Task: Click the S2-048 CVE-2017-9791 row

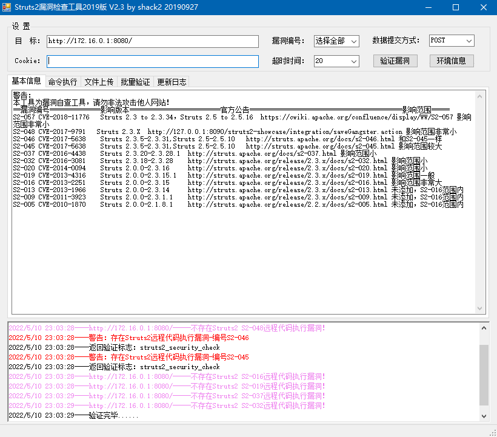Action: (235, 132)
